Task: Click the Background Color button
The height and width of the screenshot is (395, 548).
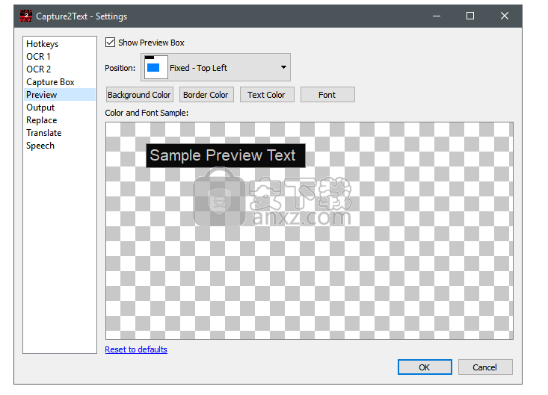Action: pyautogui.click(x=140, y=95)
